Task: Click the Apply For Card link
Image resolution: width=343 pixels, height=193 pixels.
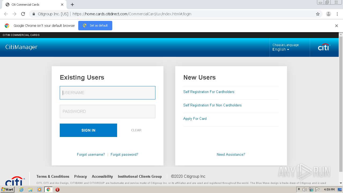Action: (195, 119)
